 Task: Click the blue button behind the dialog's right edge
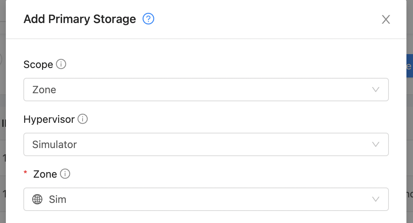pos(410,66)
